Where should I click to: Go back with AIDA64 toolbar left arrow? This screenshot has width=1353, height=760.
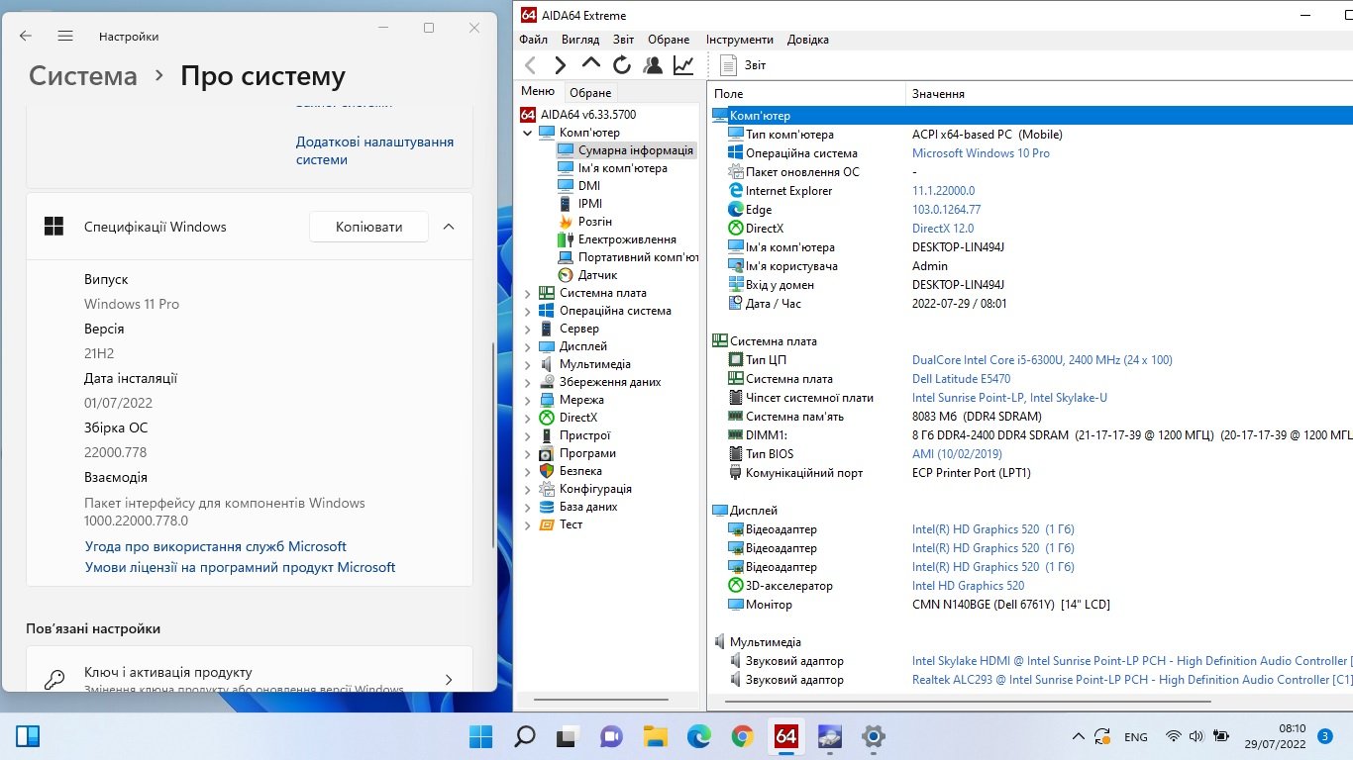tap(530, 65)
